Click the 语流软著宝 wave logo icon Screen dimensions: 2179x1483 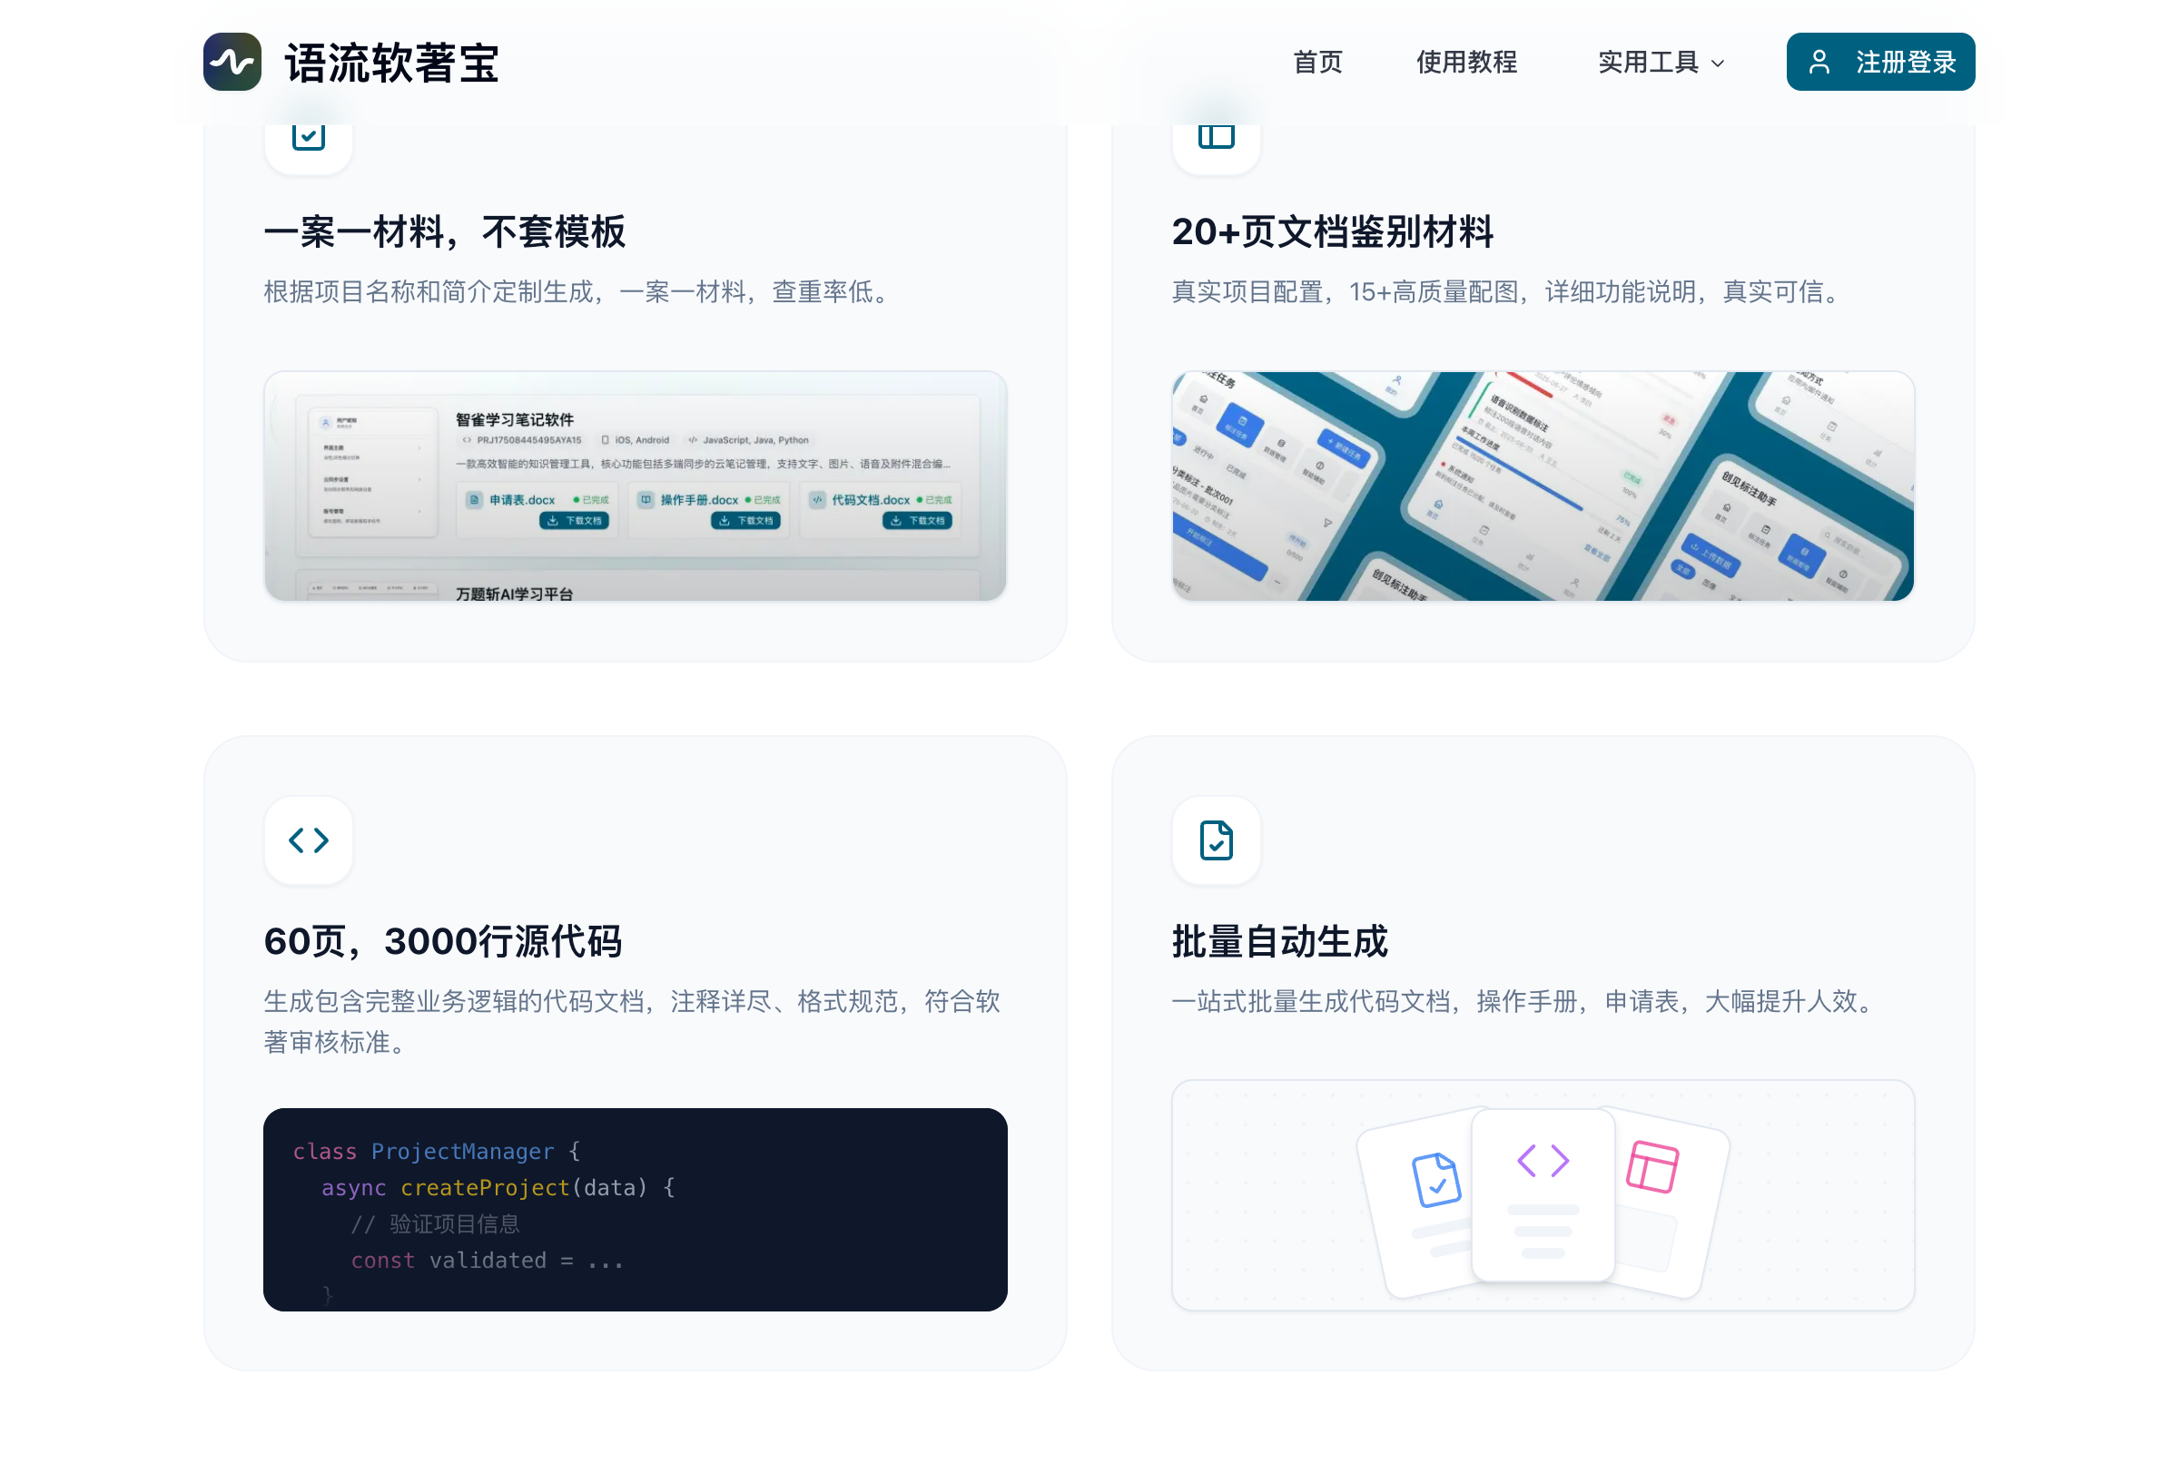tap(232, 62)
